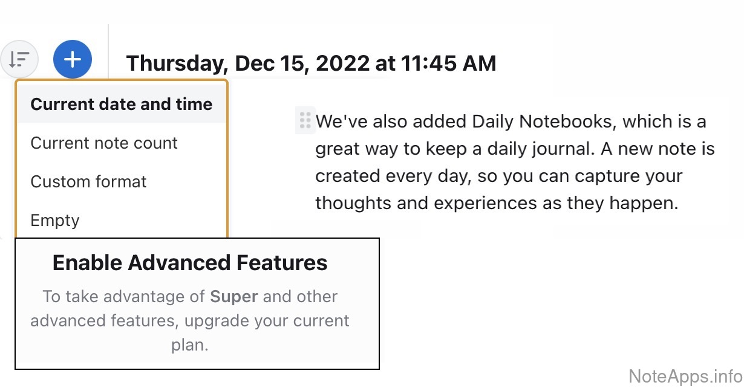Click "upgrade your current plan" text
Viewport: 744px width, 388px height.
[x=266, y=321]
